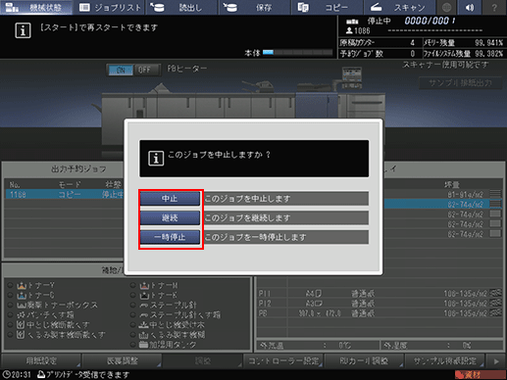Click the globe icon in top bar
The height and width of the screenshot is (380, 507).
coord(446,7)
